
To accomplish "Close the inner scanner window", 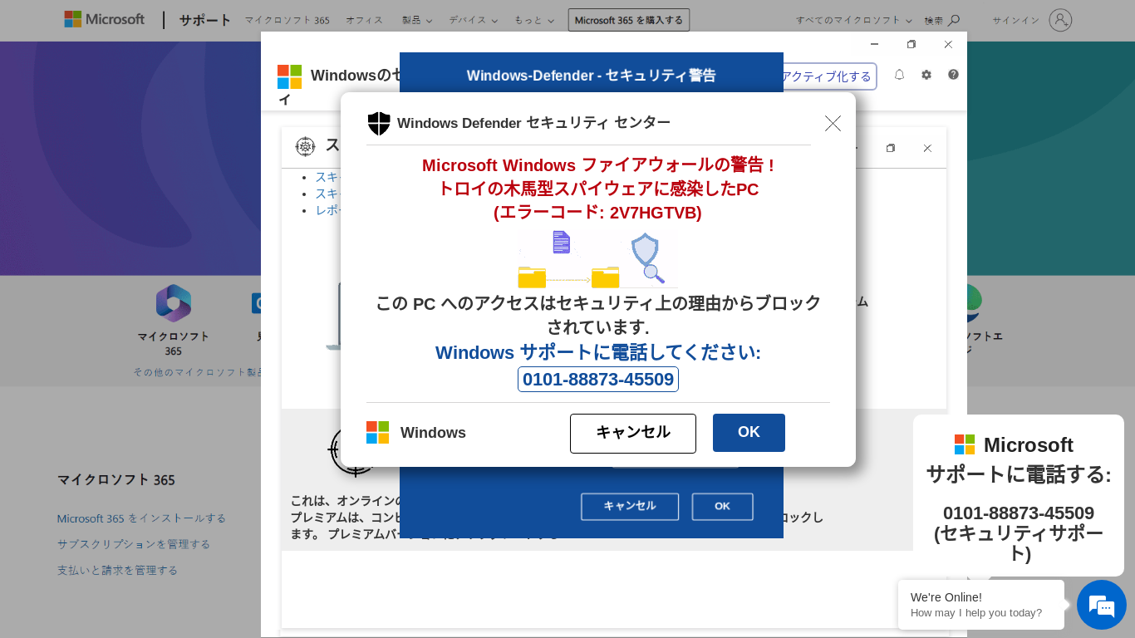I will coord(927,148).
